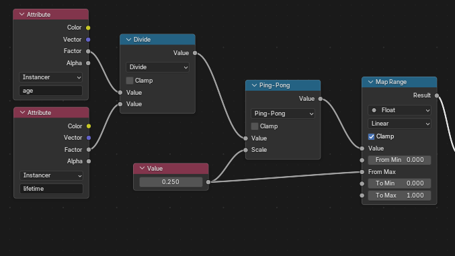Click the To Max 1.000 field
The width and height of the screenshot is (455, 256).
click(399, 196)
